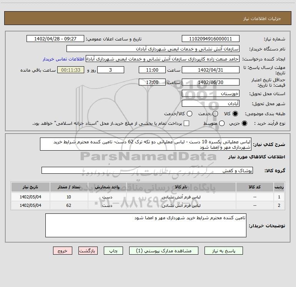
Task: Click unit دست in row 1
Action: pos(107,197)
